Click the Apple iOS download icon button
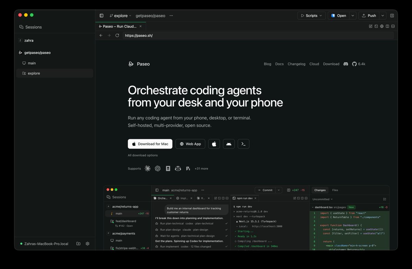Viewport: 412px width, 269px height. (x=214, y=144)
